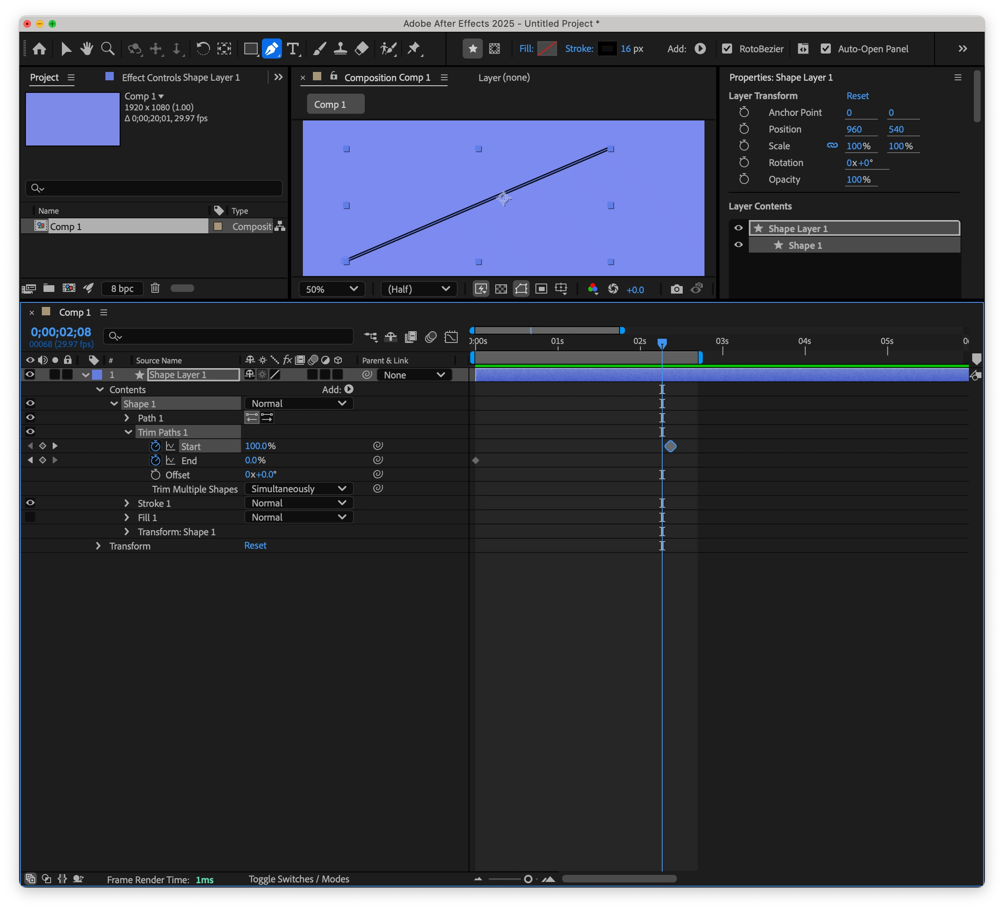The height and width of the screenshot is (910, 1004).
Task: Pick the Type tool
Action: (293, 48)
